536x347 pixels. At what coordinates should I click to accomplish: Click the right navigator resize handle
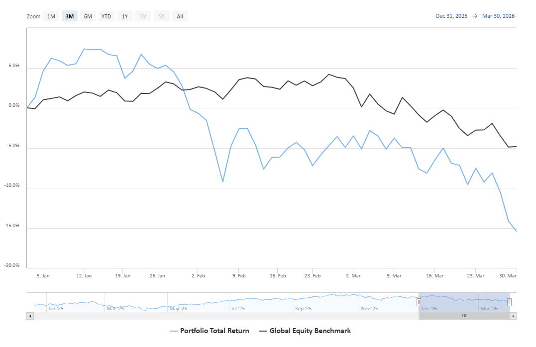(509, 302)
